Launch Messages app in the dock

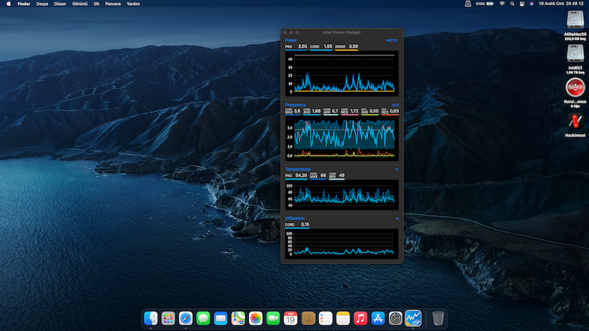[203, 318]
